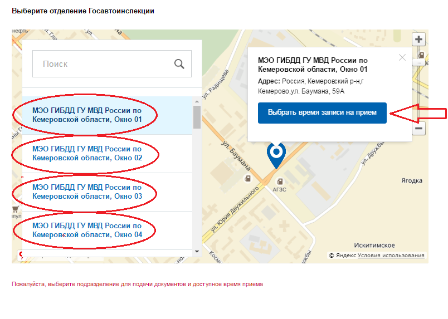Click the shopping cart icon on map
448x319 pixels.
[x=16, y=210]
